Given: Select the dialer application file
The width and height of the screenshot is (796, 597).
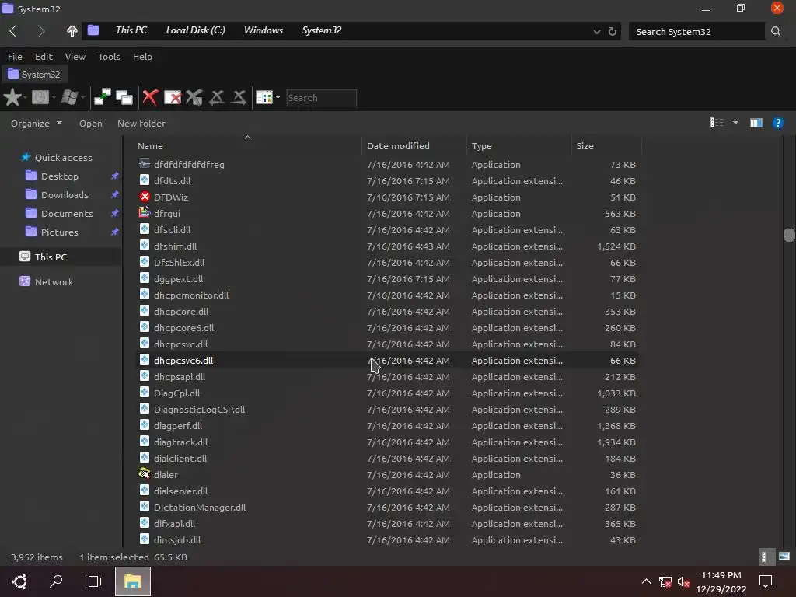Looking at the screenshot, I should point(389,475).
